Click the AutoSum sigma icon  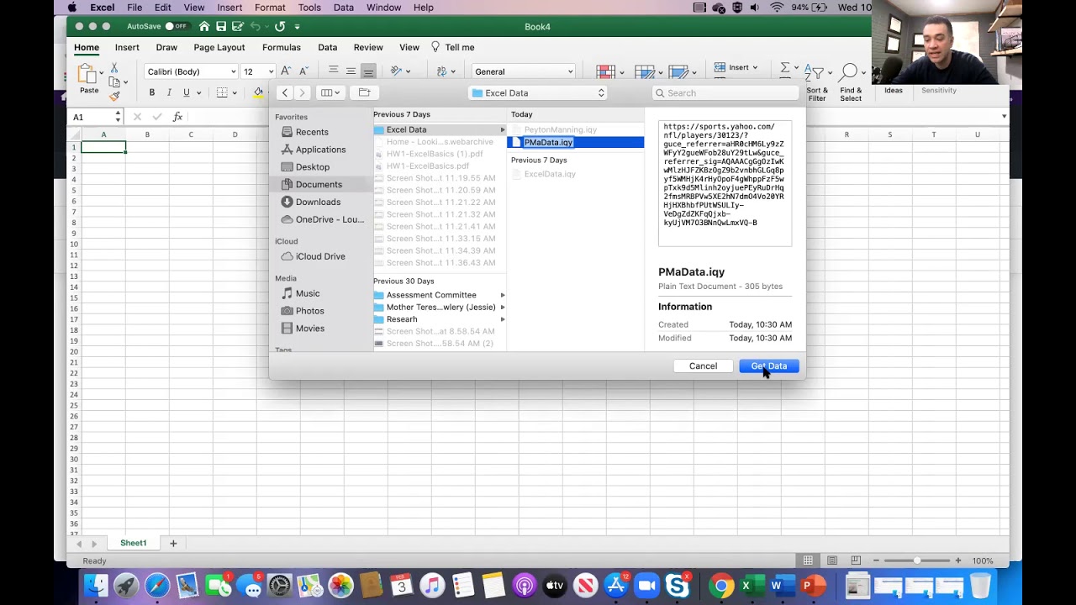tap(785, 68)
